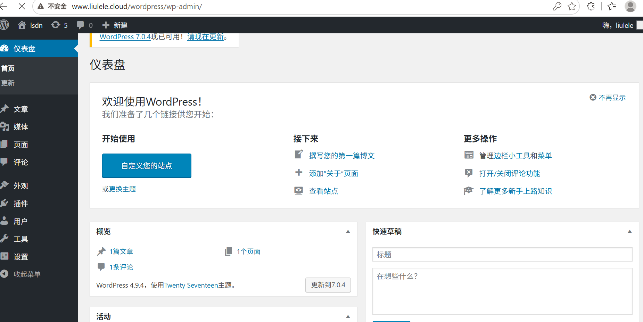
Task: Open the 1条评论 link
Action: coord(121,267)
